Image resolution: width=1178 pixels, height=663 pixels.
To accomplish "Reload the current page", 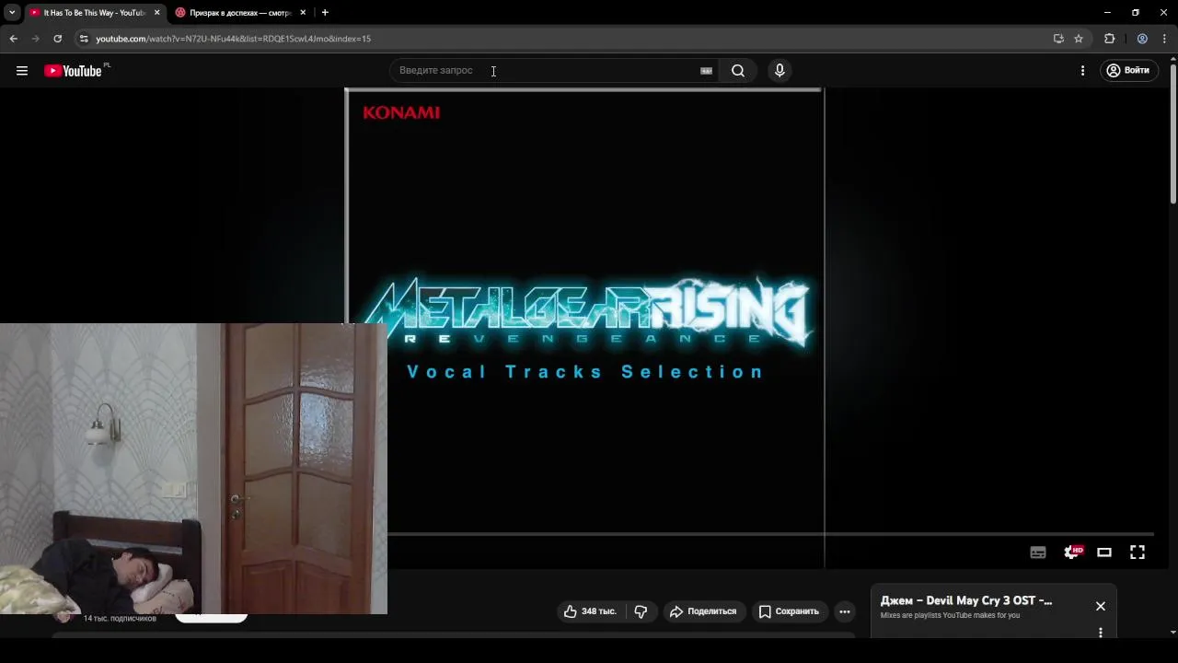I will click(57, 39).
